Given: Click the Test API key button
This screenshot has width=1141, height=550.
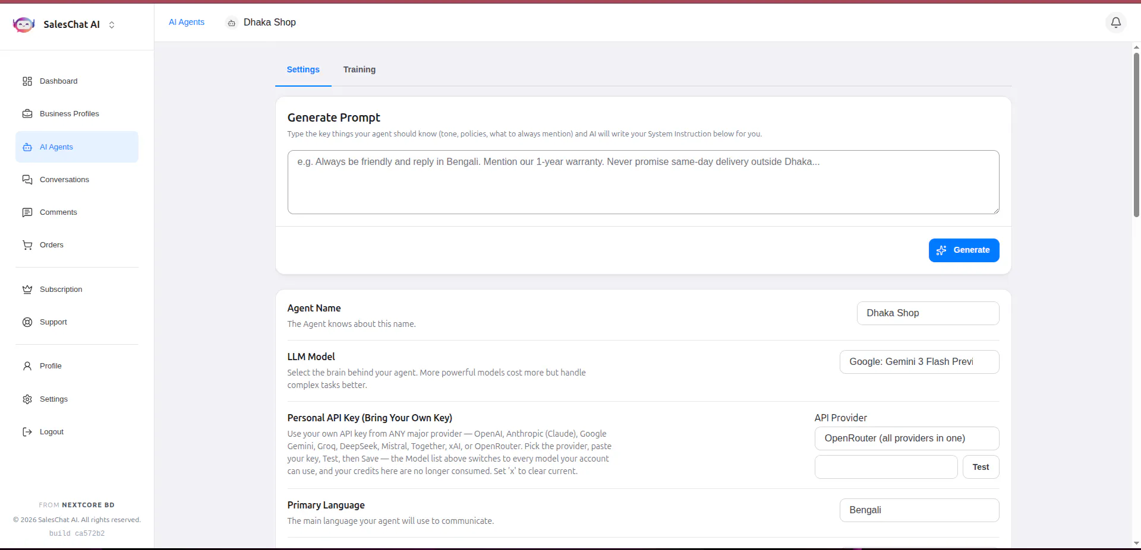Looking at the screenshot, I should (981, 467).
